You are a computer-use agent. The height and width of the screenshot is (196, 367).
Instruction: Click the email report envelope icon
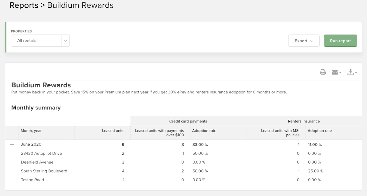(335, 72)
